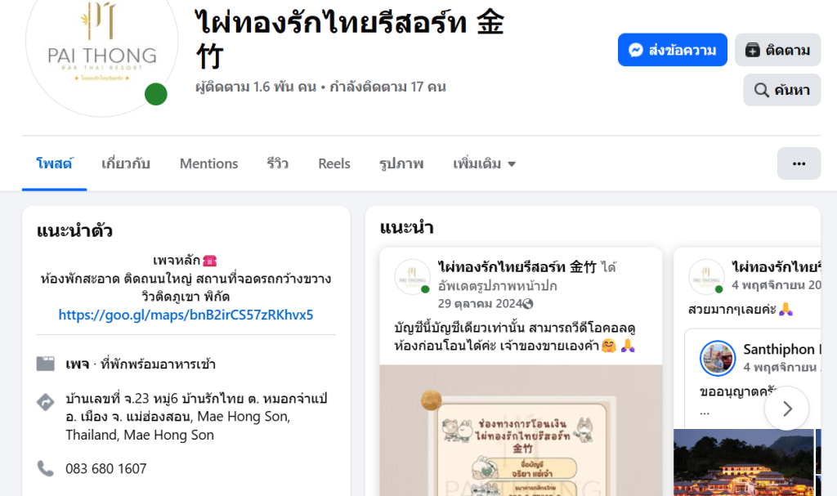Go to the รูปภาพ photos tab
This screenshot has height=496, width=837.
pyautogui.click(x=401, y=163)
